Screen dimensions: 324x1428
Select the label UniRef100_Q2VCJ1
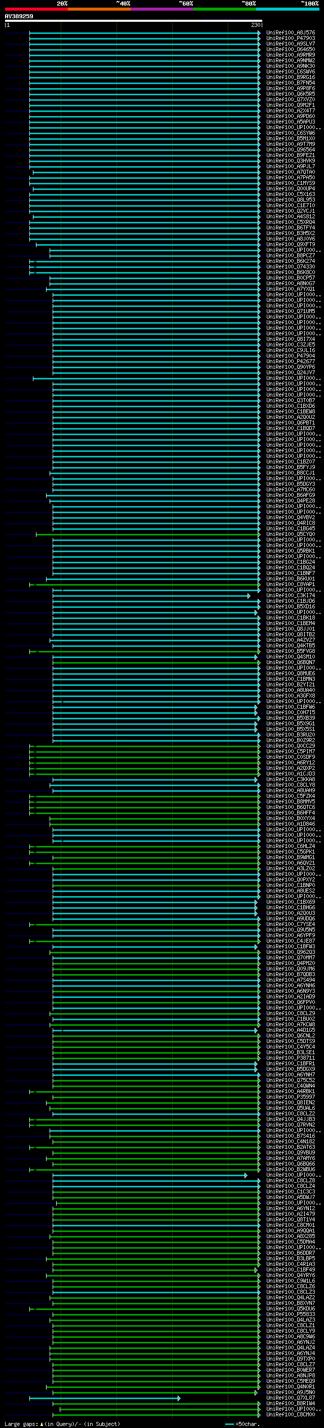tap(291, 211)
